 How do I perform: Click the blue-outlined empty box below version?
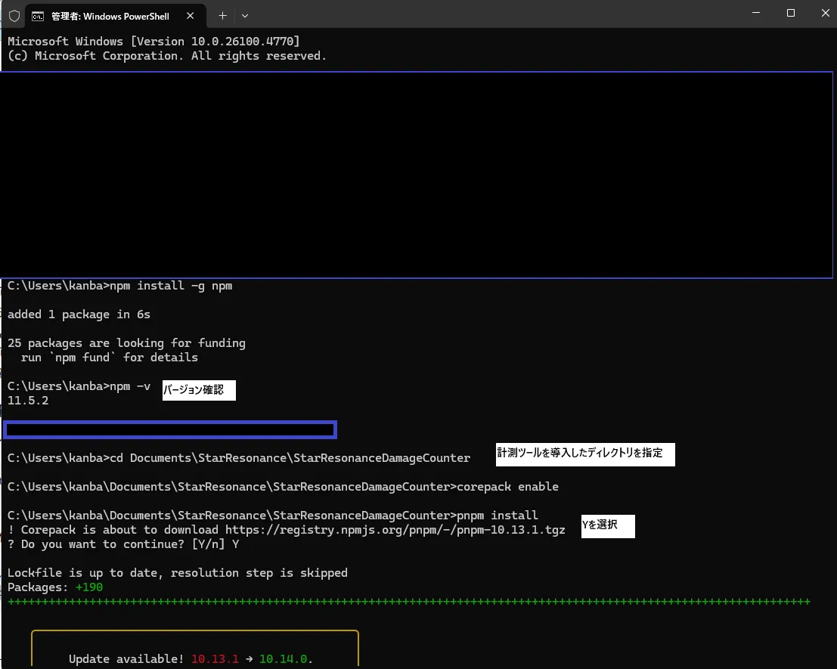click(x=170, y=430)
